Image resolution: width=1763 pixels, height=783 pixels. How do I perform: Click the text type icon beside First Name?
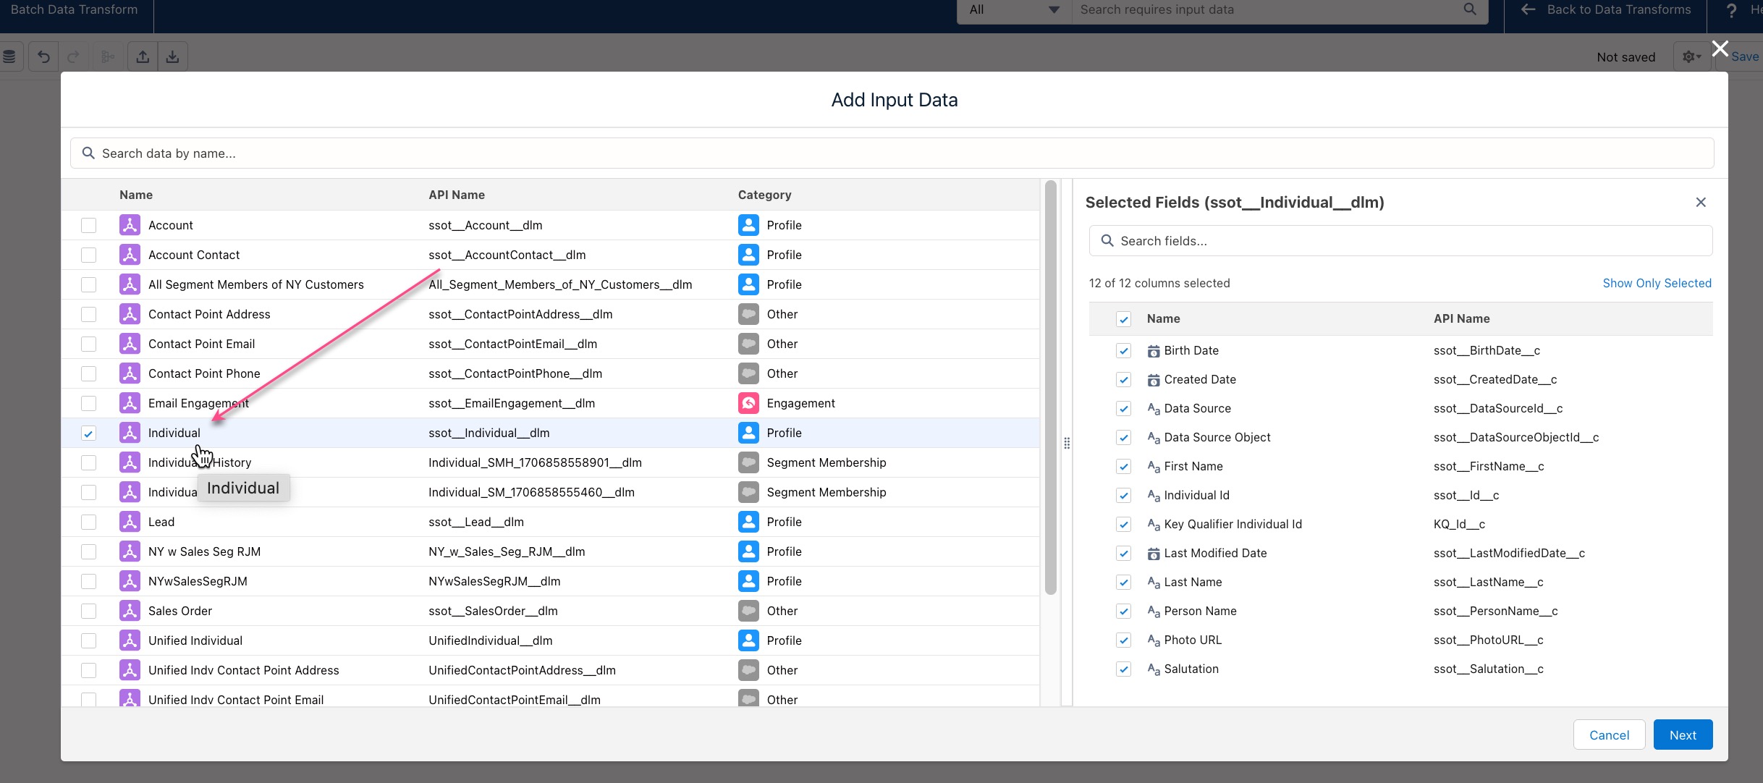point(1154,467)
